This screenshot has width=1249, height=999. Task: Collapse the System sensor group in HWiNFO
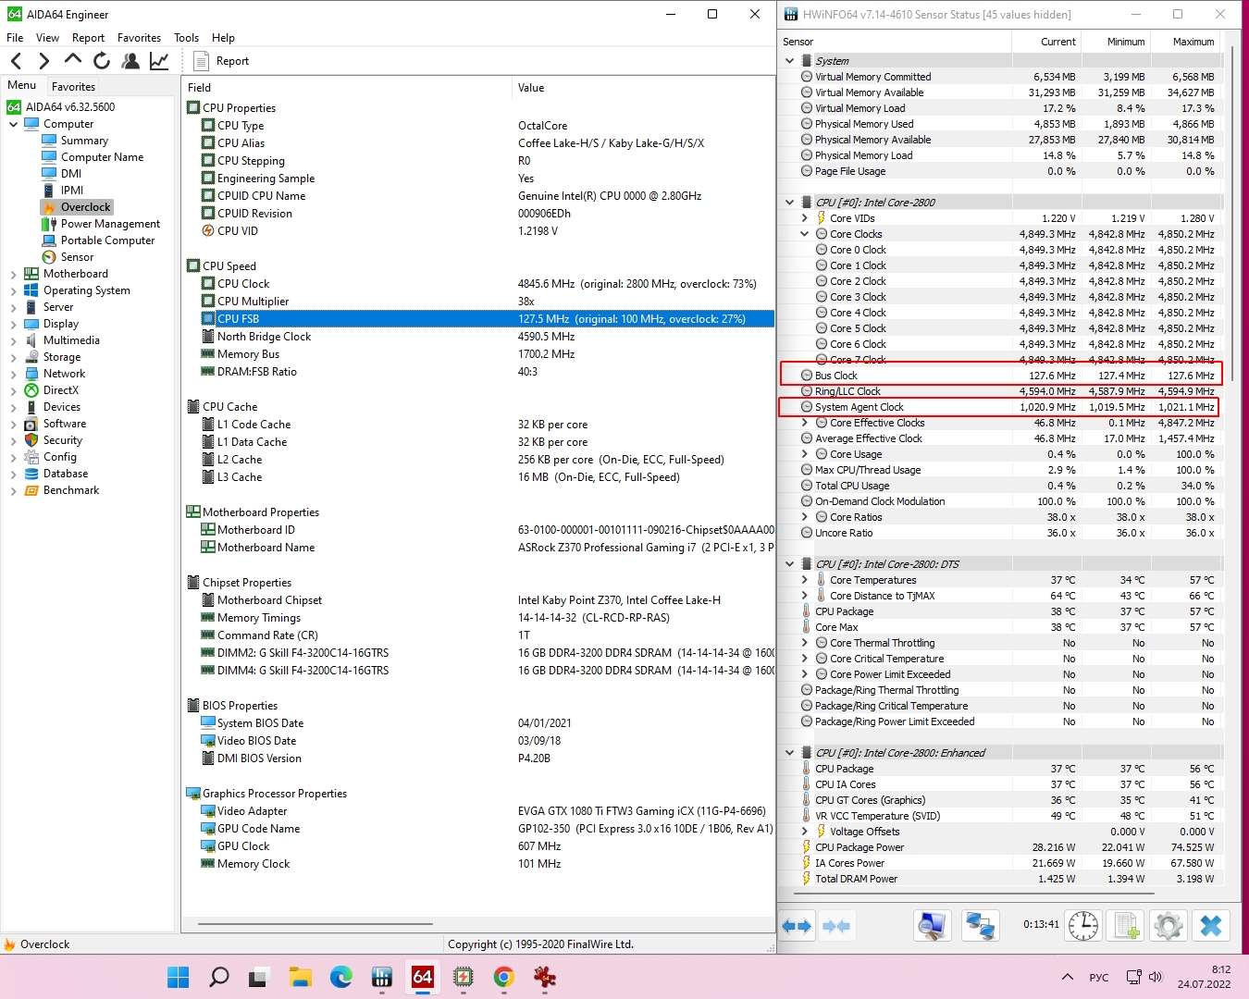coord(789,61)
